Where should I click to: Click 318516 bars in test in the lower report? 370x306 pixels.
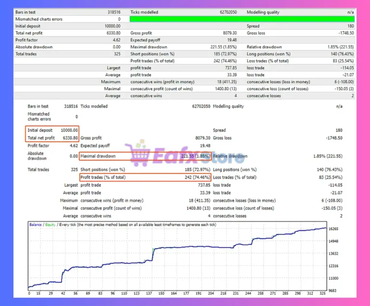coord(71,106)
